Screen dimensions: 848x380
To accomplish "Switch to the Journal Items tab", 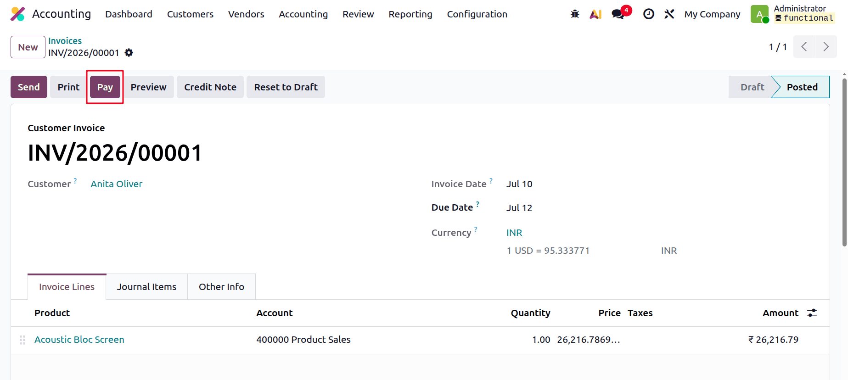I will pos(146,287).
